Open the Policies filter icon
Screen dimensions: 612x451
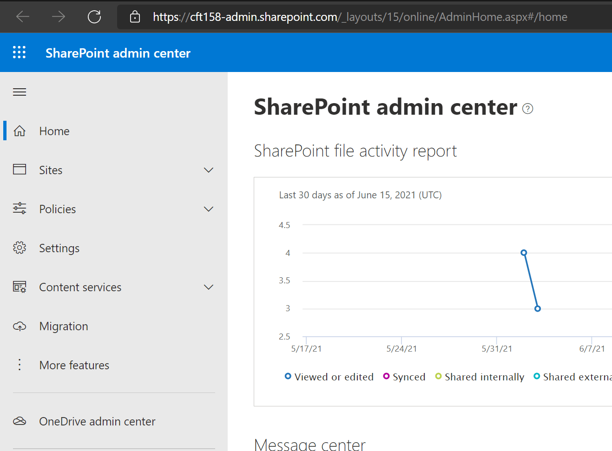[19, 209]
